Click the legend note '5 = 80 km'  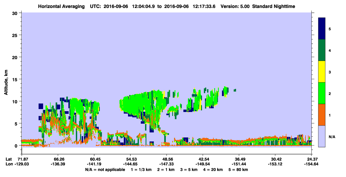[x=239, y=170]
